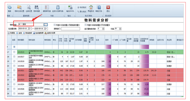Viewport: 190px width, 101px height.
Task: Enable only-show stock under 5 days usage checkbox
Action: (85, 25)
